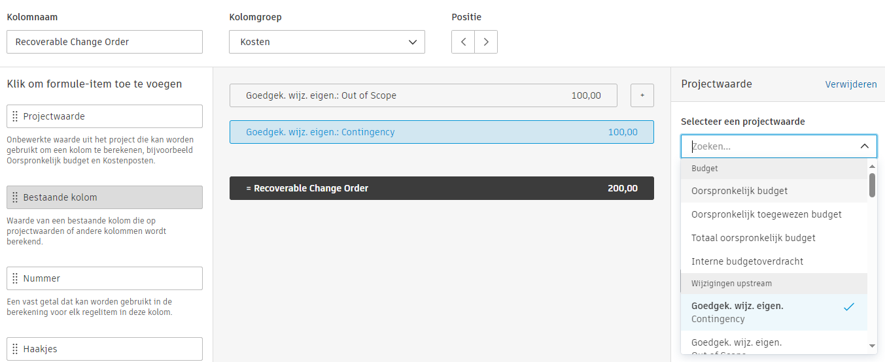Image resolution: width=885 pixels, height=362 pixels.
Task: Click the dropdown list scrollbar thumb
Action: (x=872, y=185)
